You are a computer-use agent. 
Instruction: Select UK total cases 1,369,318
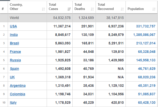click(x=63, y=77)
